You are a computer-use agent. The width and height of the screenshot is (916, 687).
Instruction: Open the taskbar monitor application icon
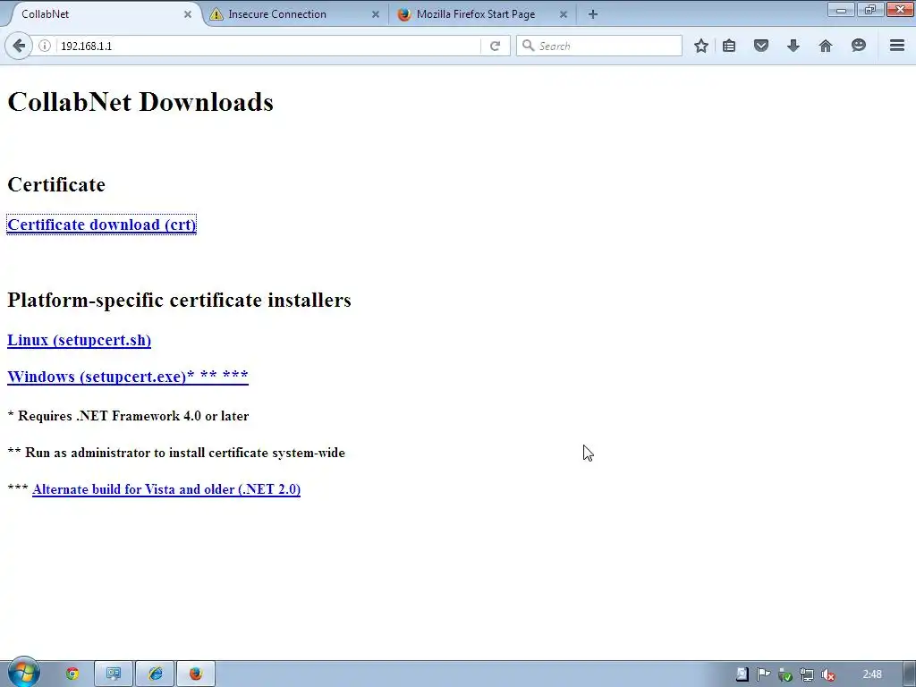point(114,674)
